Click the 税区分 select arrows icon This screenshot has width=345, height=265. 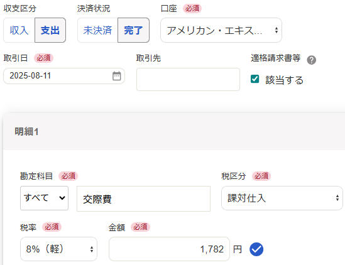click(337, 198)
